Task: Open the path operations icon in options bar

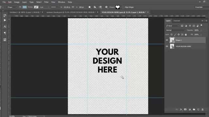Action: click(89, 7)
